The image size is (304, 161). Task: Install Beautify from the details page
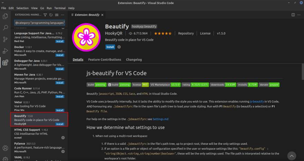pyautogui.click(x=110, y=47)
